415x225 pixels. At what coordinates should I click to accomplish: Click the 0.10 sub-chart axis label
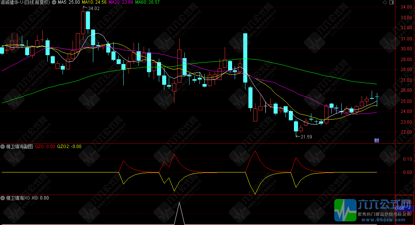pos(408,159)
